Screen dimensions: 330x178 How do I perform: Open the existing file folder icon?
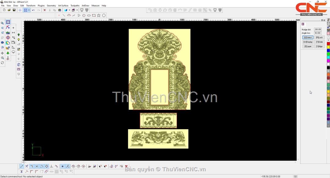pos(9,10)
